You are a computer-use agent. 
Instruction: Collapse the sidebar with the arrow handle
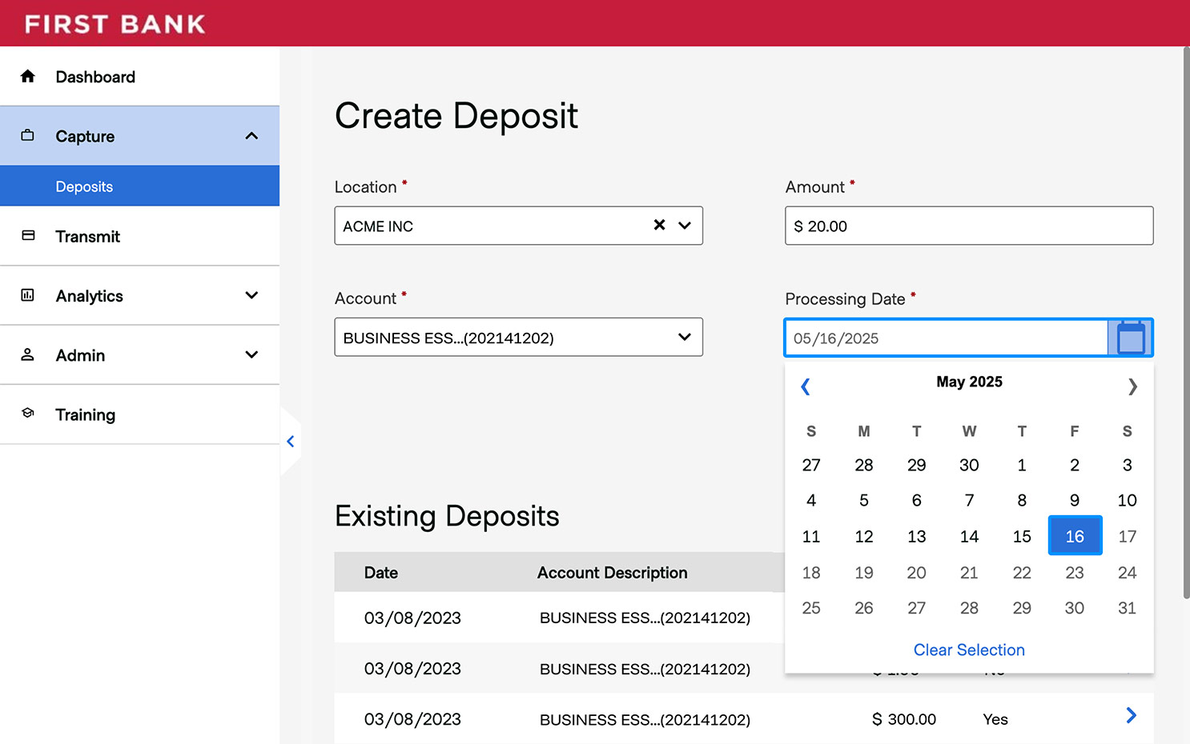291,442
